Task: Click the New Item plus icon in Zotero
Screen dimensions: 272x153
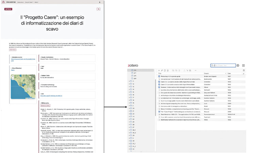Action: pyautogui.click(x=159, y=70)
